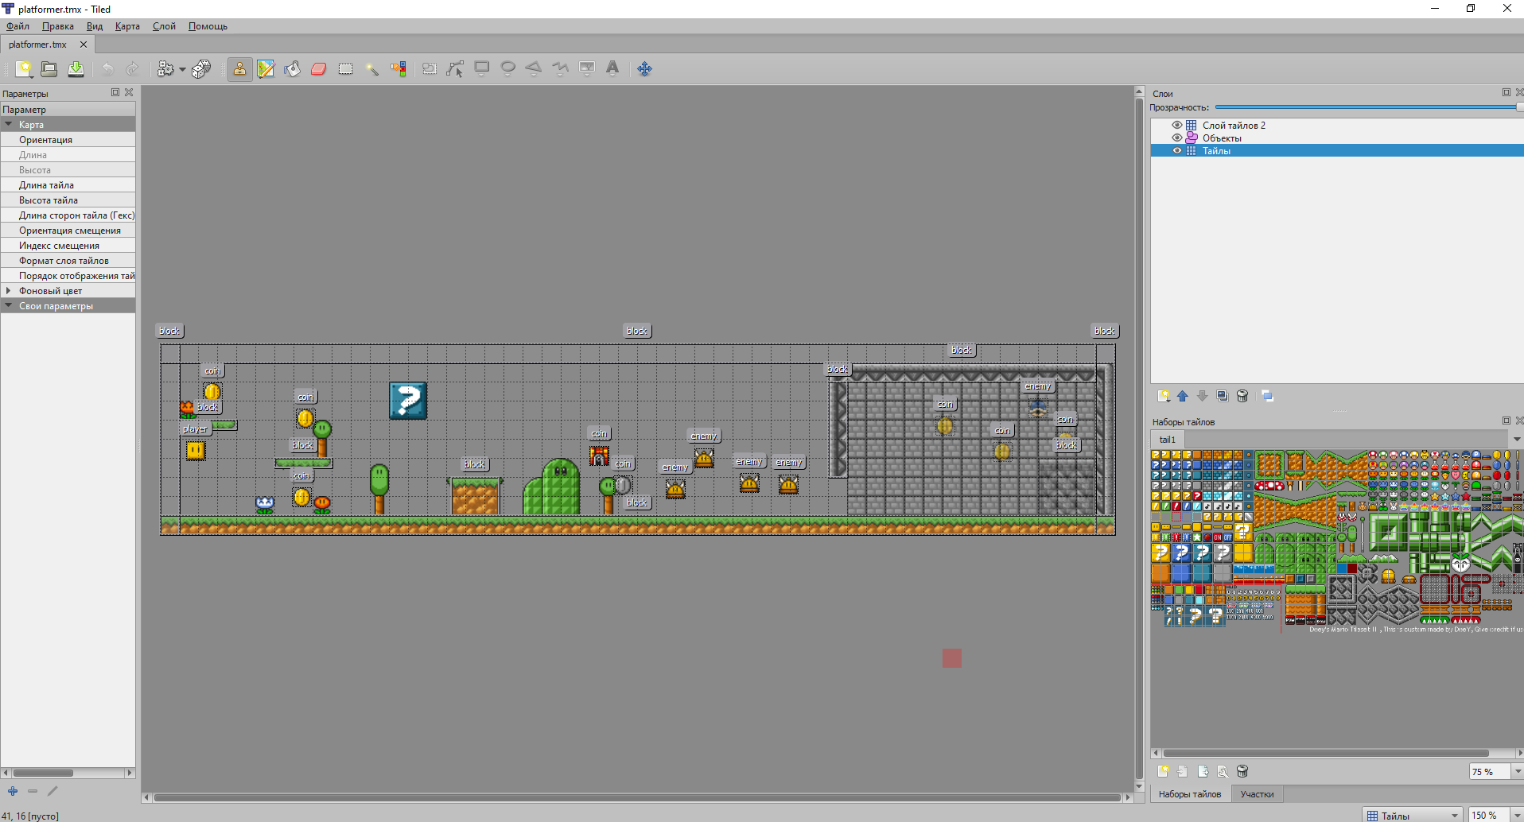The width and height of the screenshot is (1524, 822).
Task: Click the remove property minus button
Action: point(33,791)
